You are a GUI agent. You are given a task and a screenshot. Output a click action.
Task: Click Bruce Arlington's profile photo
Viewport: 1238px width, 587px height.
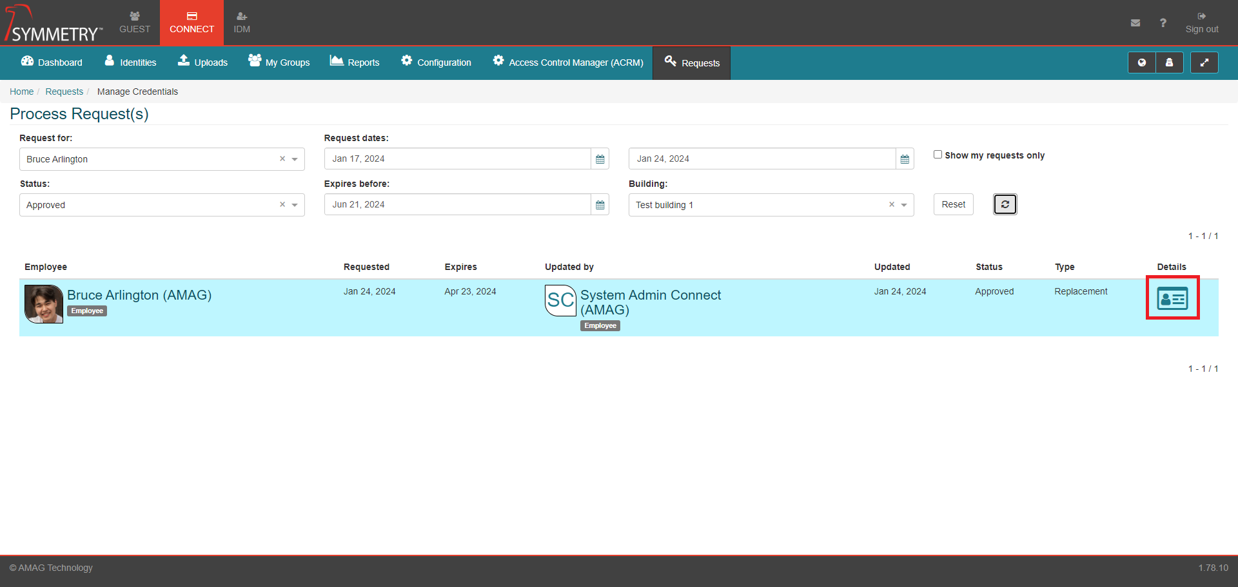(44, 303)
